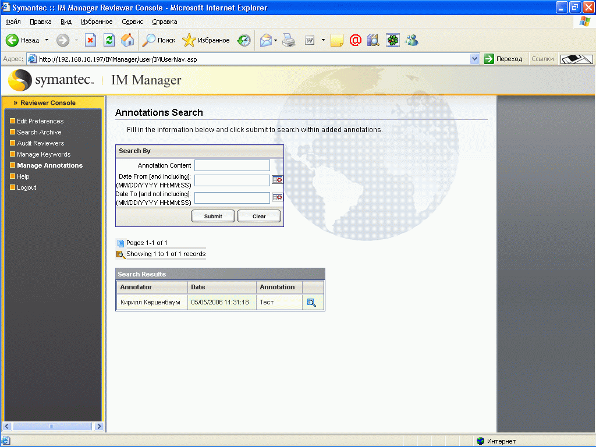Click the Annotation column header

tap(279, 288)
